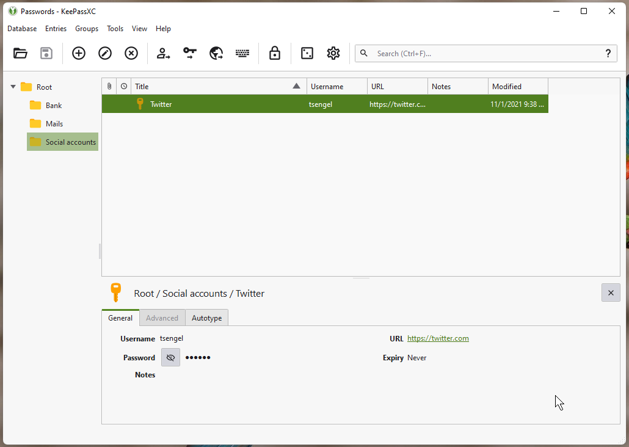Open the Database menu
Image resolution: width=629 pixels, height=447 pixels.
(22, 29)
